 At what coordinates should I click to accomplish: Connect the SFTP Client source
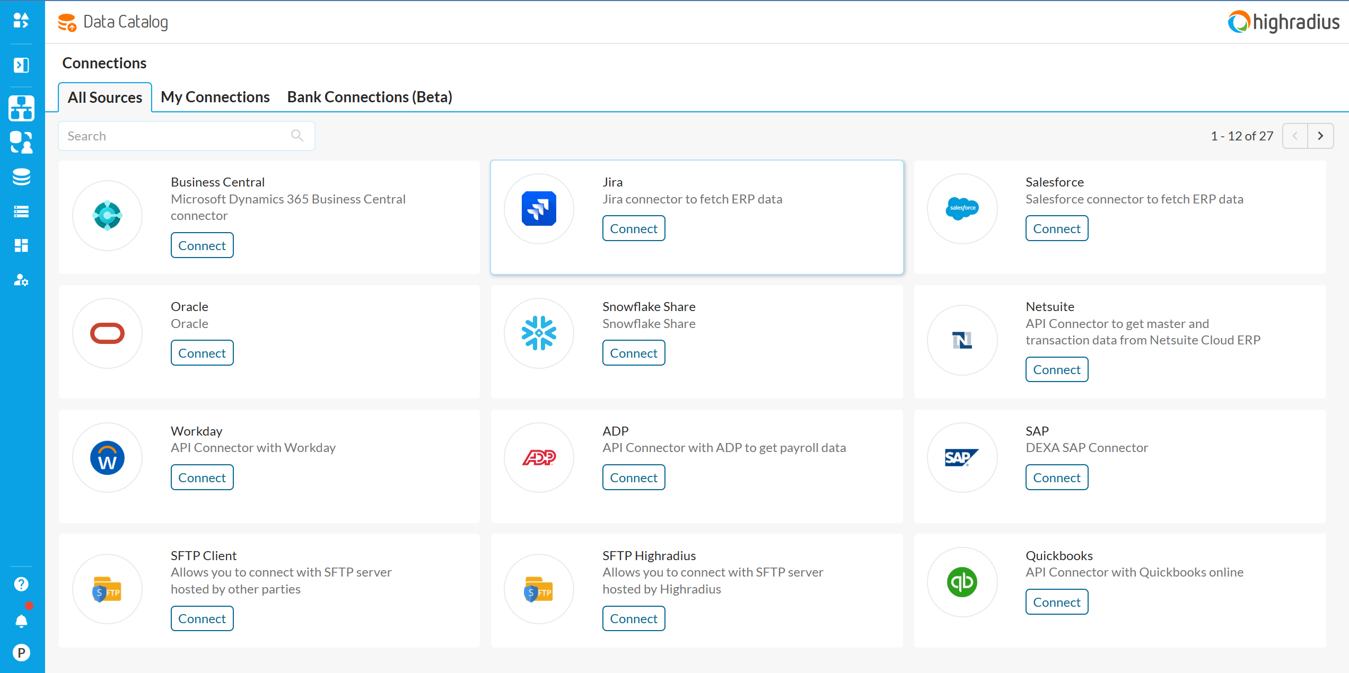point(202,618)
